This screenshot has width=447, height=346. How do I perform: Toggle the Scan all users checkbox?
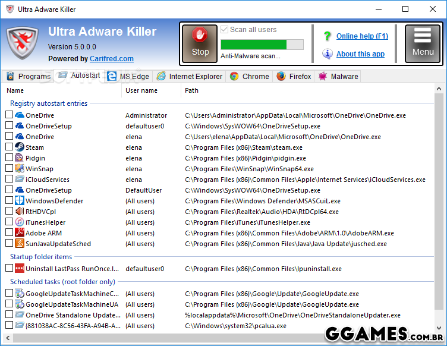click(x=224, y=30)
